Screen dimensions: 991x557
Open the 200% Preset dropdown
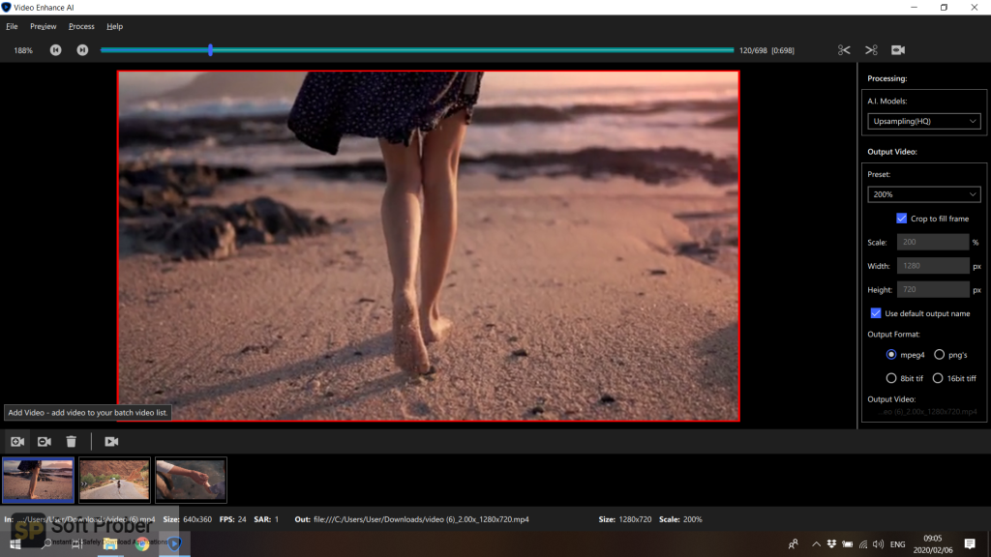[923, 194]
